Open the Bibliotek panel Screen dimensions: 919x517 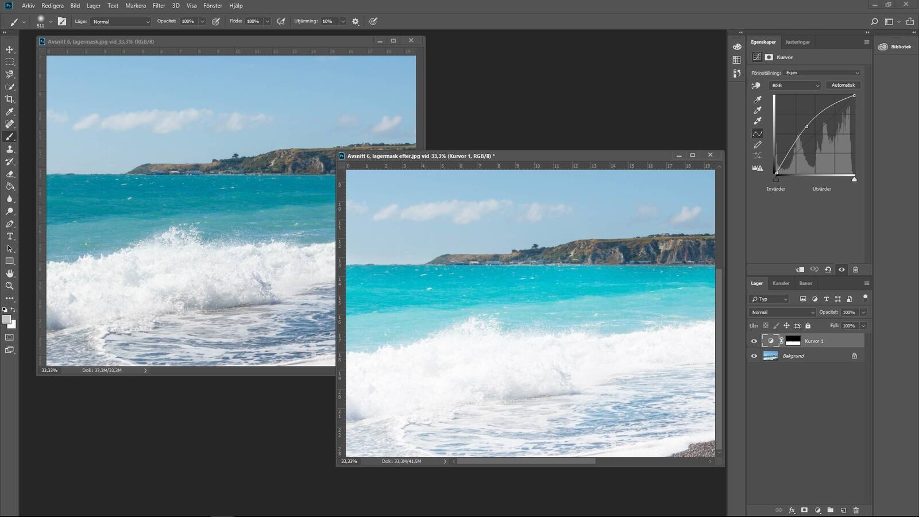(895, 47)
